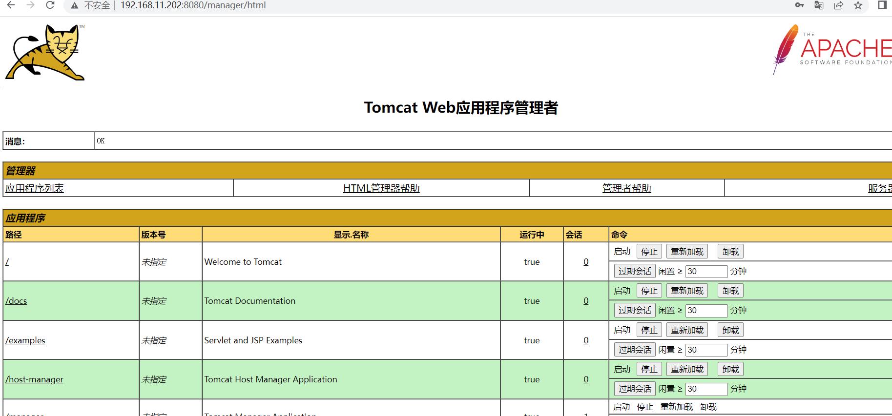The height and width of the screenshot is (416, 892).
Task: Click 停止 for Welcome to Tomcat
Action: (649, 252)
